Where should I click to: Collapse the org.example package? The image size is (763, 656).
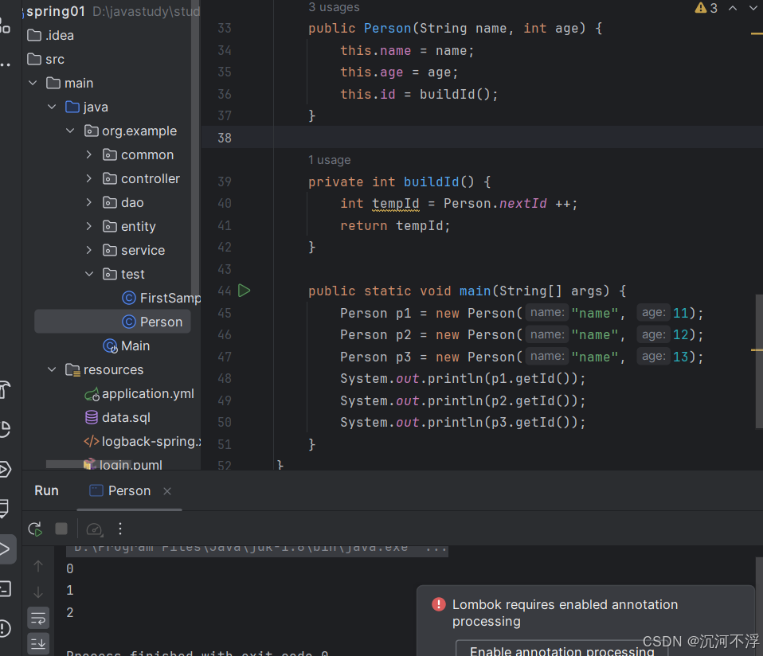pyautogui.click(x=70, y=131)
